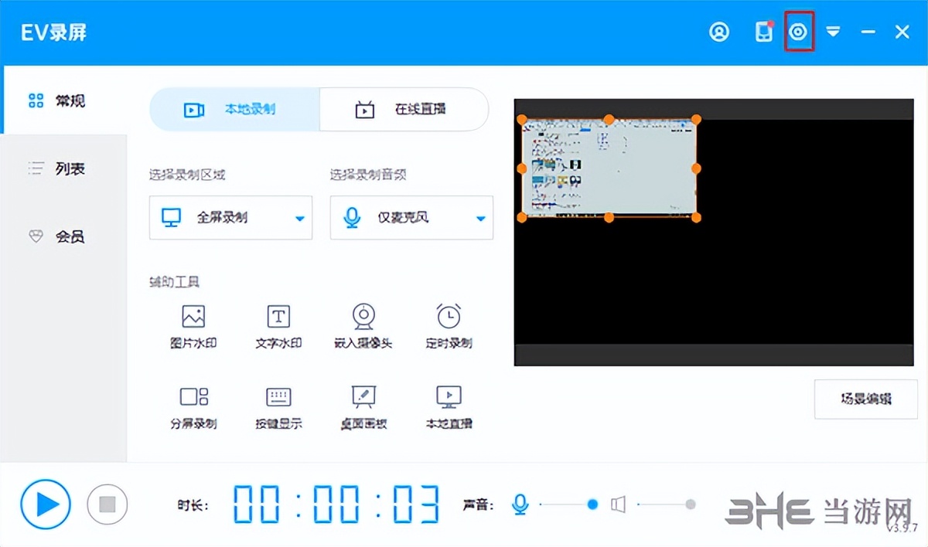Expand the triangle dropdown in the titlebar
Screen dimensions: 928x547
click(834, 32)
